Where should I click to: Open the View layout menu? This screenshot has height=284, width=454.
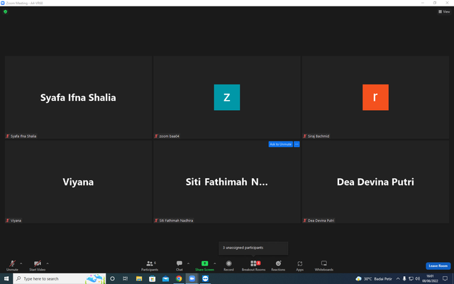(x=444, y=11)
